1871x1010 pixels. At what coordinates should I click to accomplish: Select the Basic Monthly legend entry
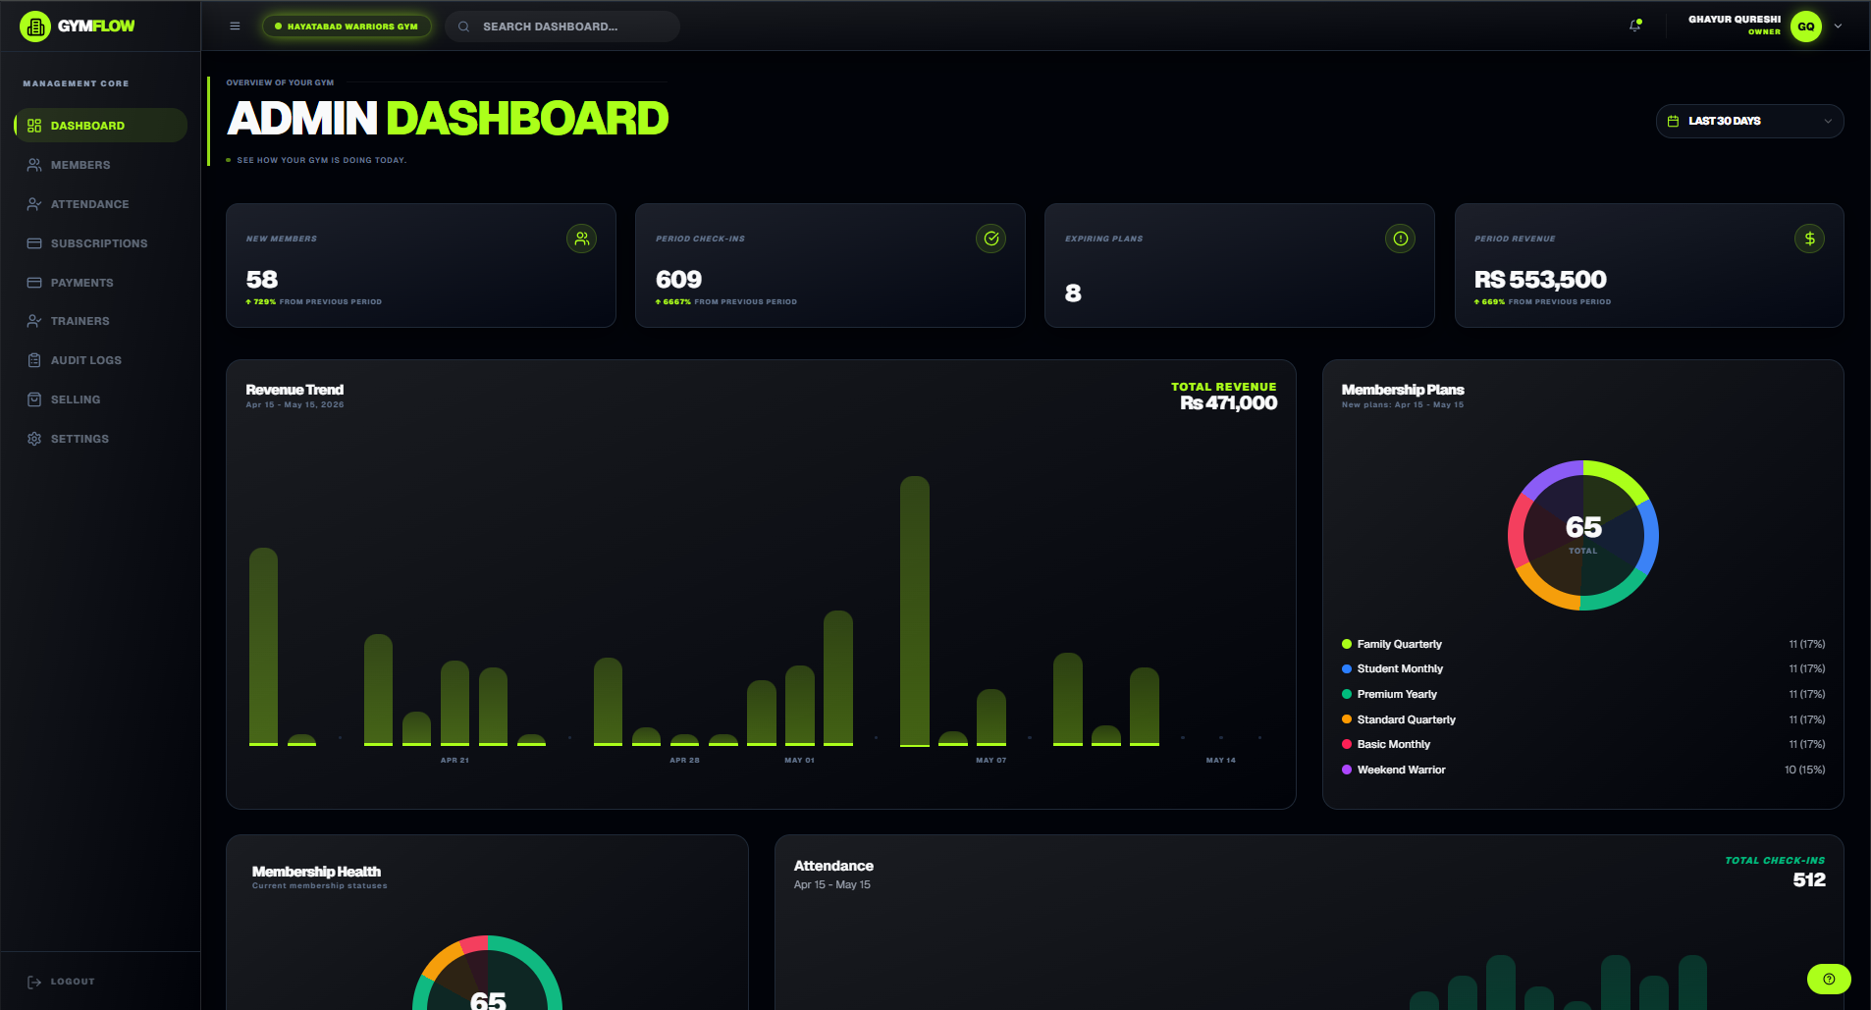[1582, 744]
